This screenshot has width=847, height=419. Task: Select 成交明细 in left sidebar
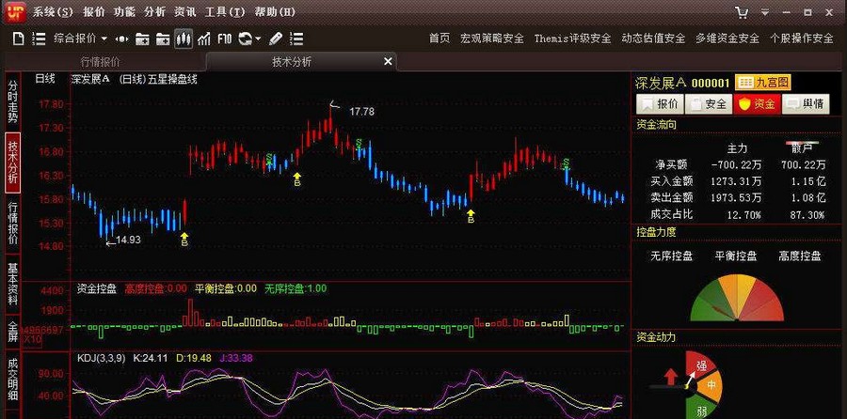[13, 380]
